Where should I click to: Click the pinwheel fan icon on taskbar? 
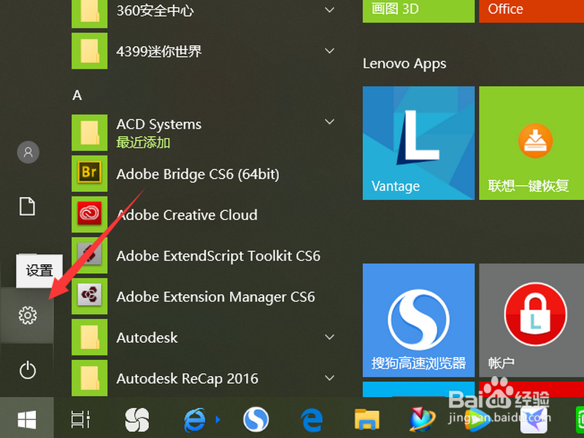[137, 419]
